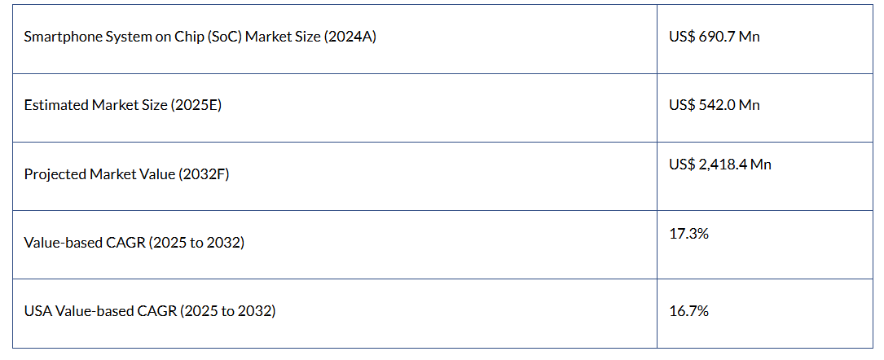Select the 17.3% CAGR value
Image resolution: width=884 pixels, height=360 pixels.
[x=688, y=234]
